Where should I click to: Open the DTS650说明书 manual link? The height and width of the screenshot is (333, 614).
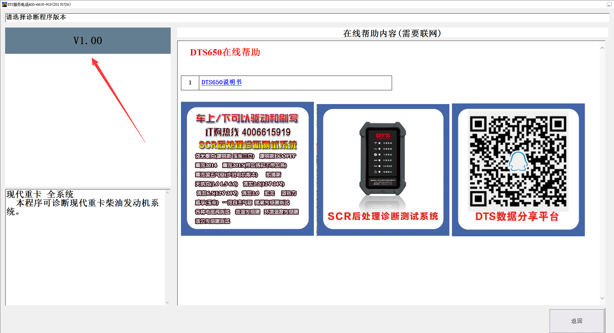221,82
